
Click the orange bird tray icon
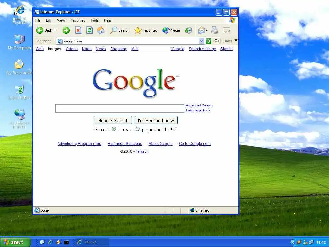click(x=299, y=242)
